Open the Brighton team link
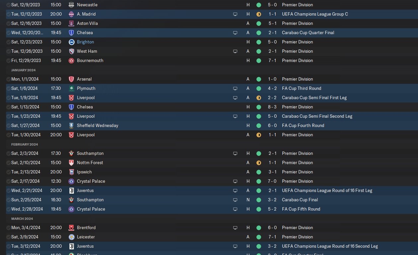This screenshot has width=418, height=255. pos(85,42)
